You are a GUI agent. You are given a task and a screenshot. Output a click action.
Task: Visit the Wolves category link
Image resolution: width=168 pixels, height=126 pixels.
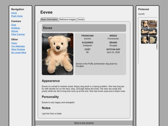15,31
